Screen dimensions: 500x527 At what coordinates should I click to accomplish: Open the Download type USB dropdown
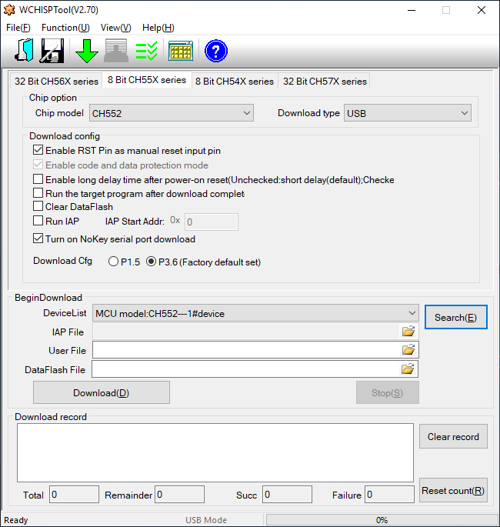coord(408,113)
